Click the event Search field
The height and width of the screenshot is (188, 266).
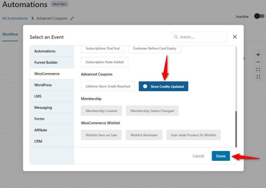[x=199, y=37]
